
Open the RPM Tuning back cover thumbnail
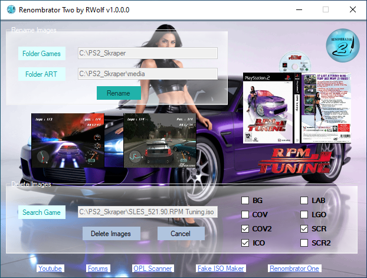[x=326, y=108]
